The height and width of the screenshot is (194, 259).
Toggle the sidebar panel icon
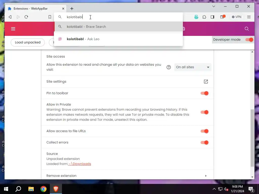click(x=212, y=17)
